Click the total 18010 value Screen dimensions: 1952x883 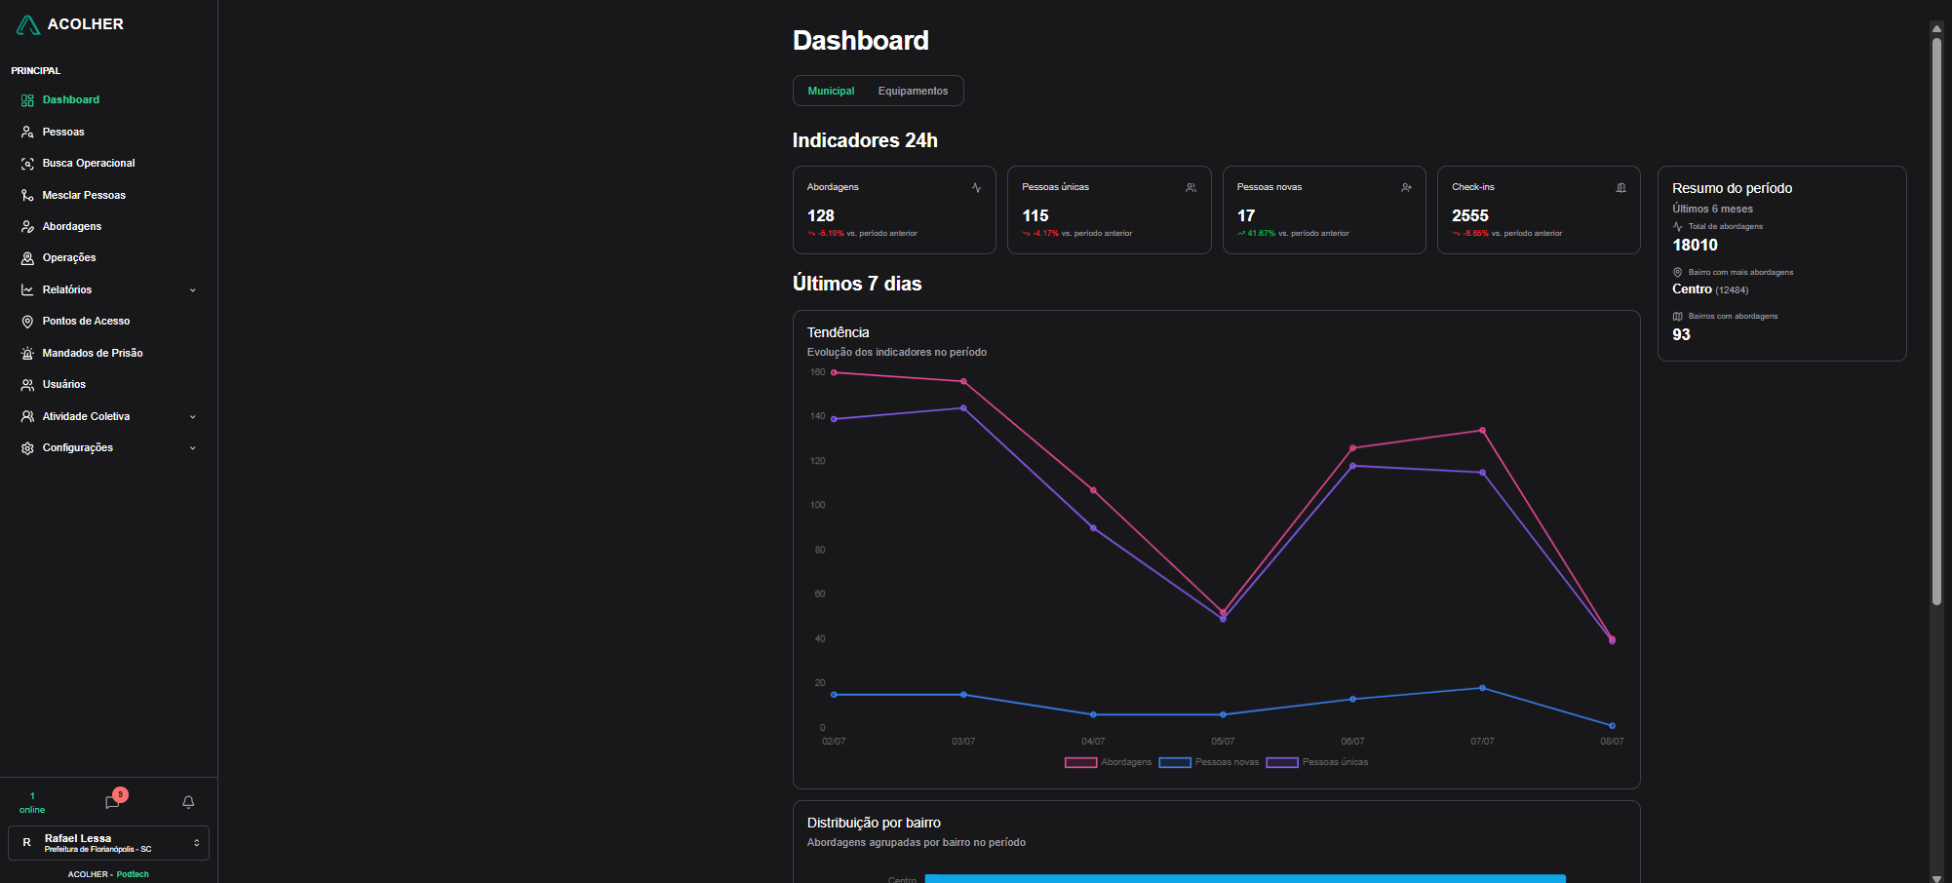click(1695, 246)
